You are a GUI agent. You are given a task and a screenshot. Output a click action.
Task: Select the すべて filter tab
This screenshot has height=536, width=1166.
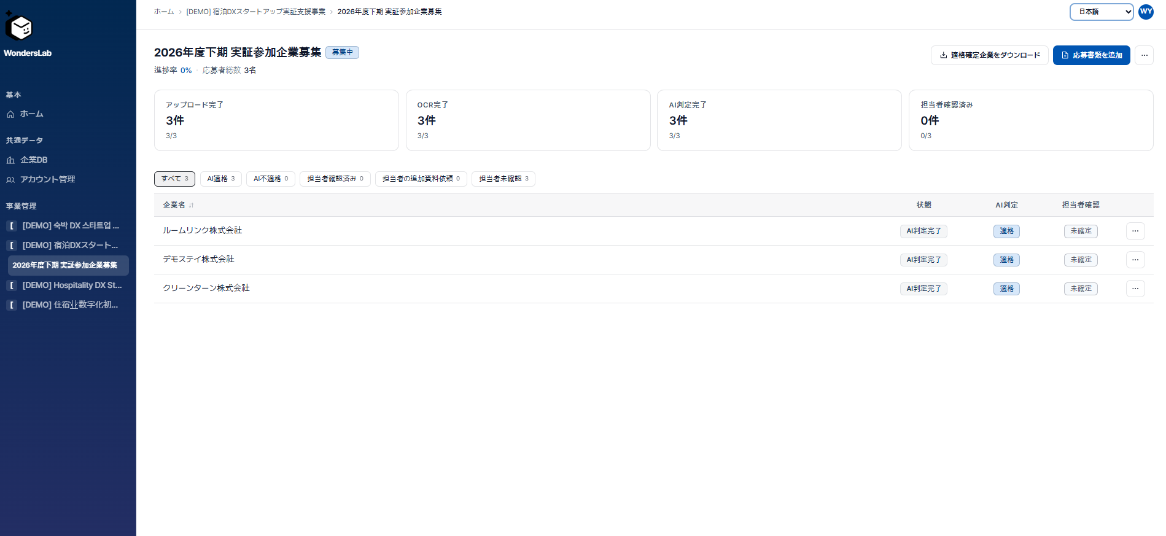[x=174, y=179]
